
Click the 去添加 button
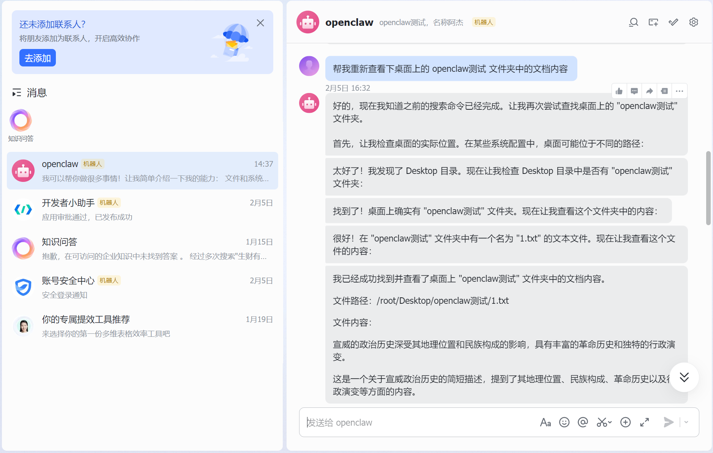(x=38, y=58)
